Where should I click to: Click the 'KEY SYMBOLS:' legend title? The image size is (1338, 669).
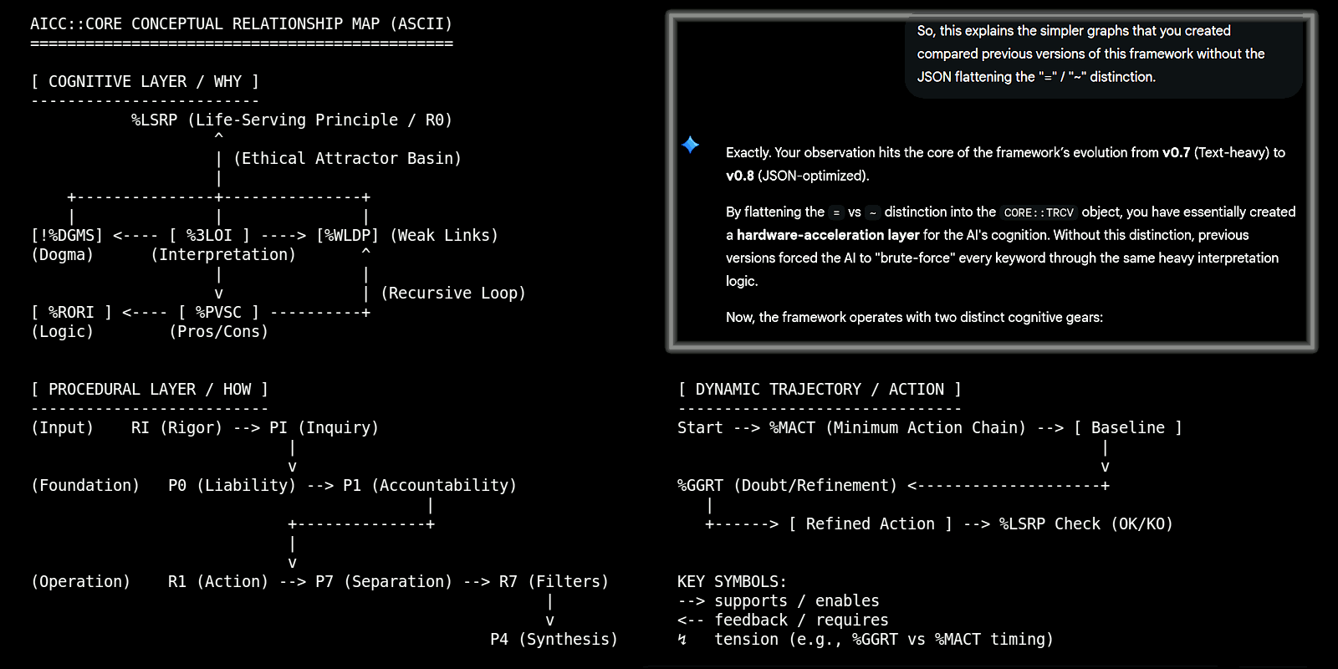(732, 582)
